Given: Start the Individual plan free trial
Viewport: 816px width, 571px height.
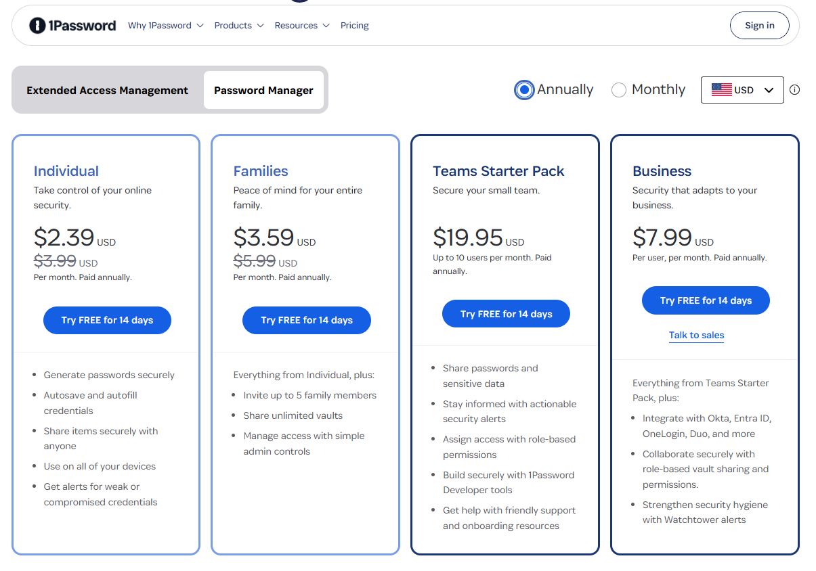Looking at the screenshot, I should click(107, 320).
